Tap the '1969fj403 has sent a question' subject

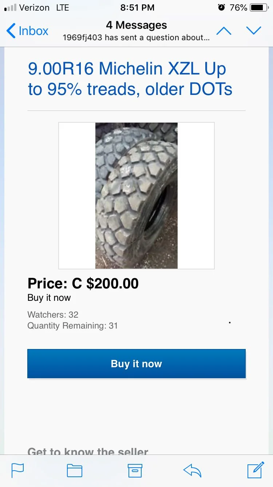click(x=136, y=38)
